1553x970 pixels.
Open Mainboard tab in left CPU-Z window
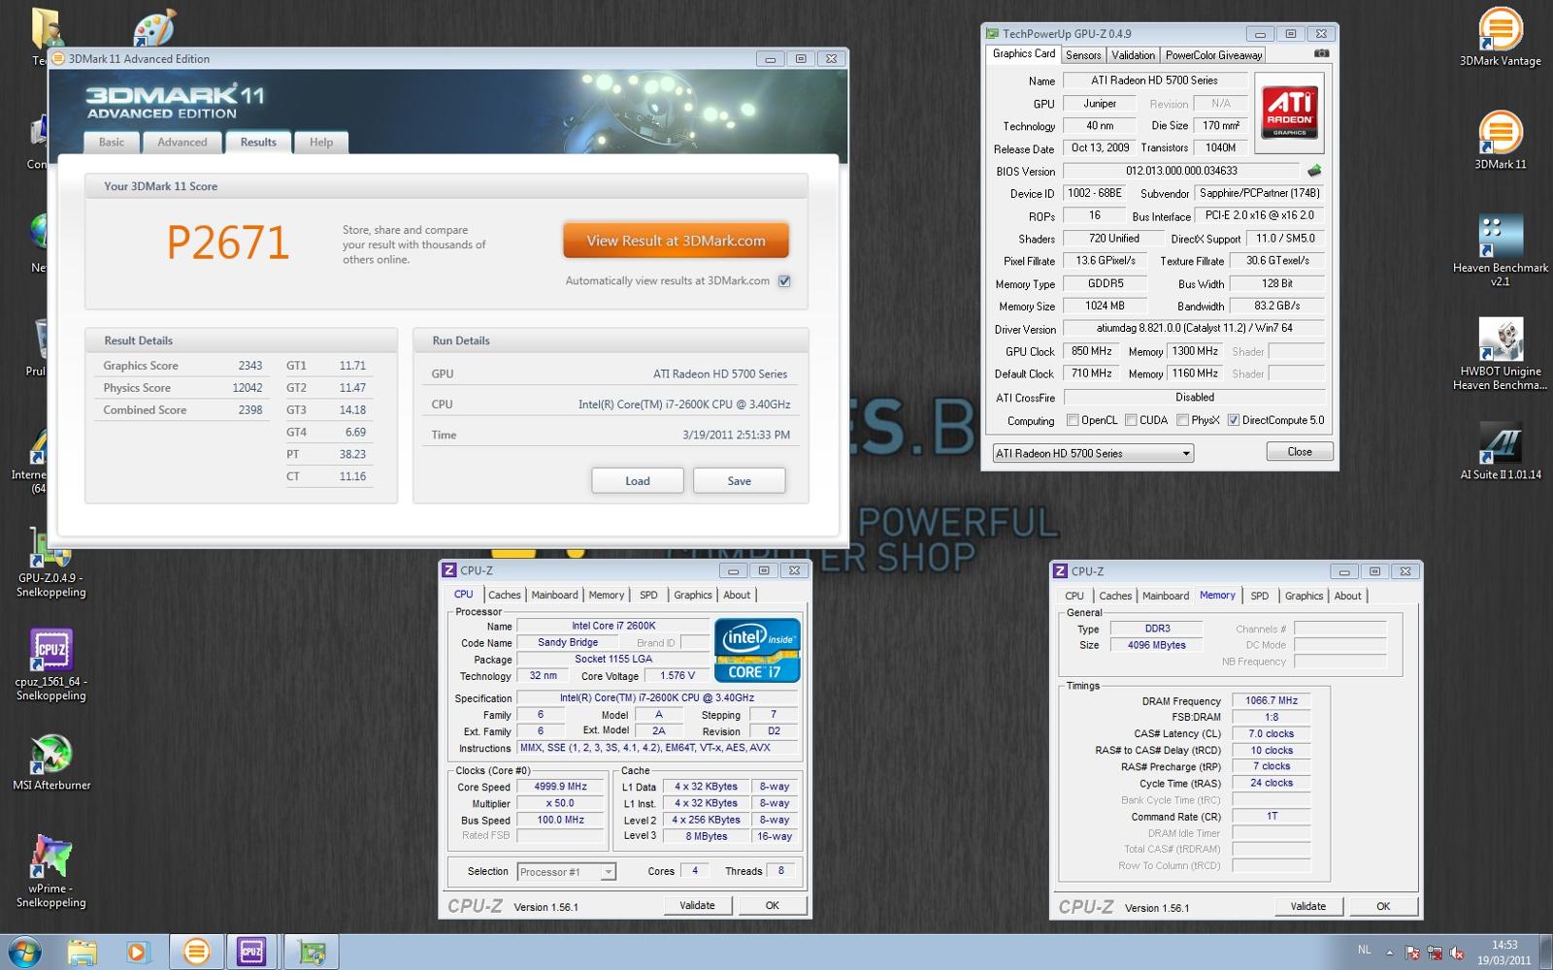(554, 595)
